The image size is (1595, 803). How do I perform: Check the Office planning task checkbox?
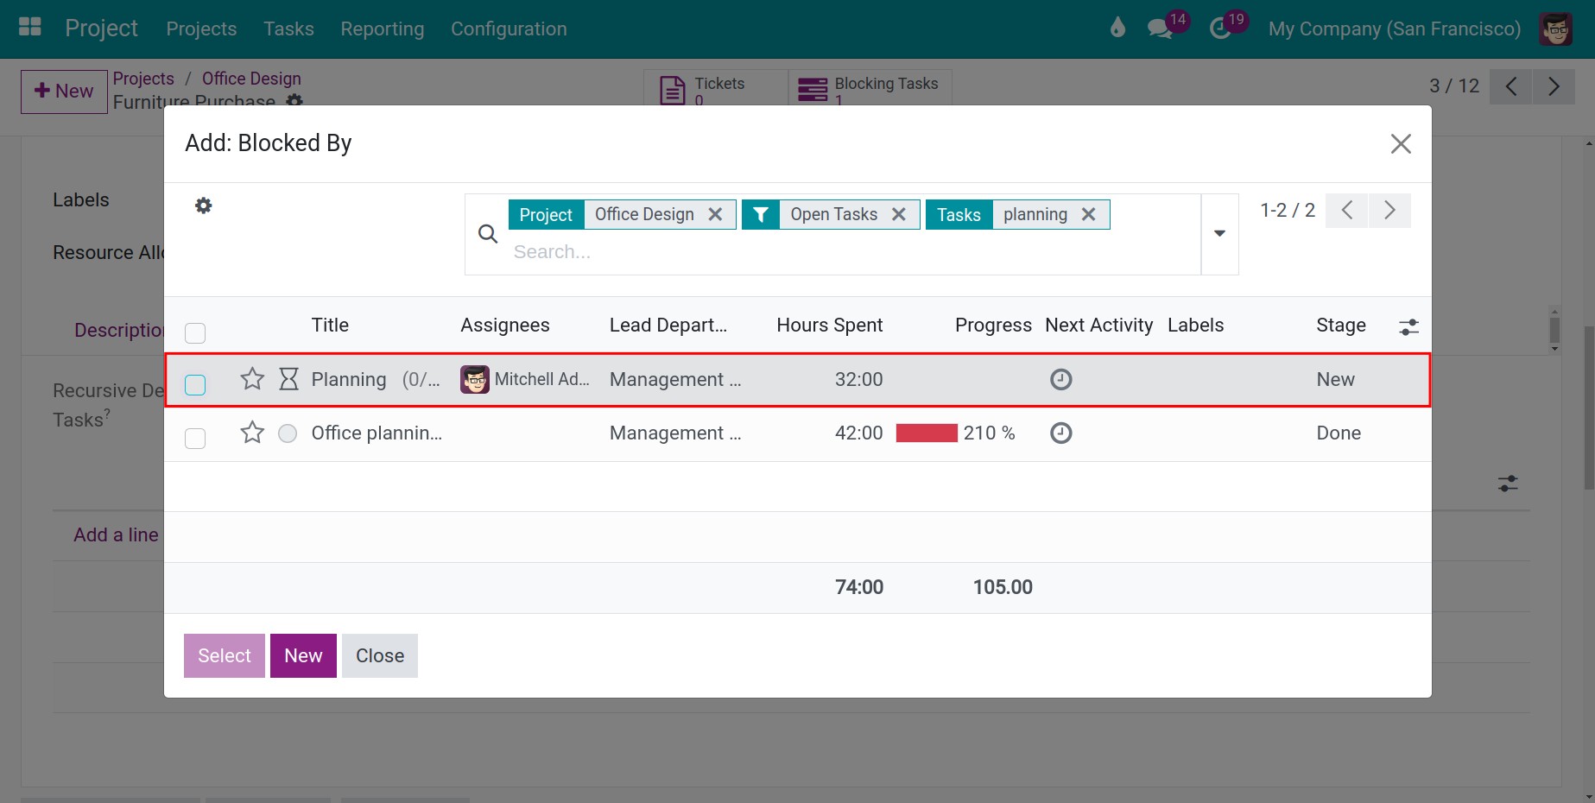(195, 438)
